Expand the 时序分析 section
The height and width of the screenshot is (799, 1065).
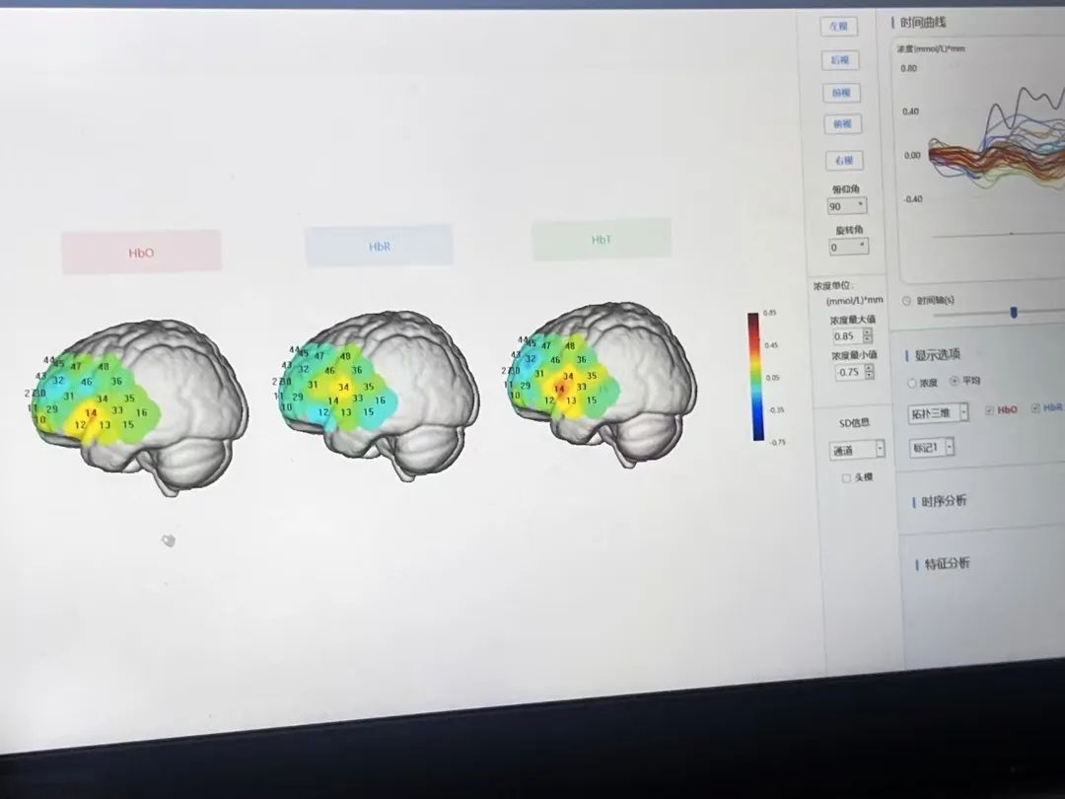[944, 501]
